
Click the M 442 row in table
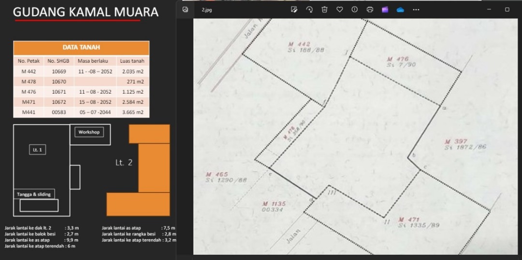click(81, 71)
